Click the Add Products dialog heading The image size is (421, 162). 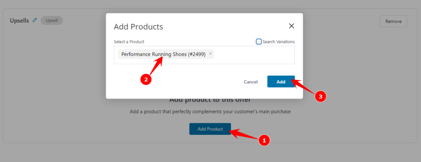138,27
